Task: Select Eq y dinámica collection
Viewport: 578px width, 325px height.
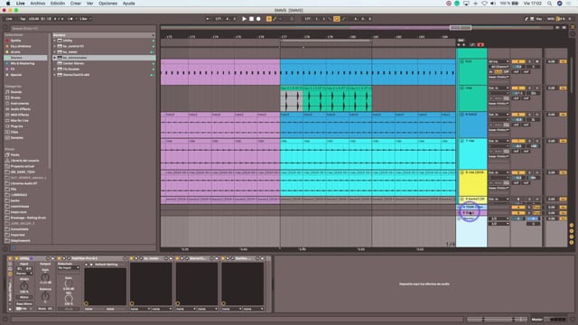Action: (21, 46)
